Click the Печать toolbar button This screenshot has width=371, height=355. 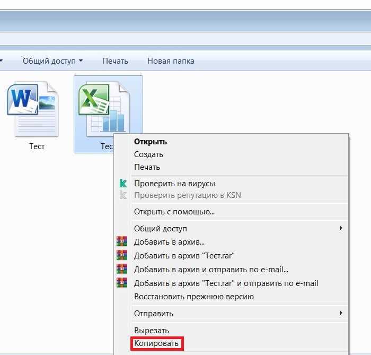tap(115, 61)
